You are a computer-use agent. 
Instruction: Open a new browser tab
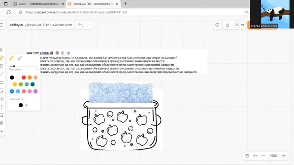[x=125, y=4]
